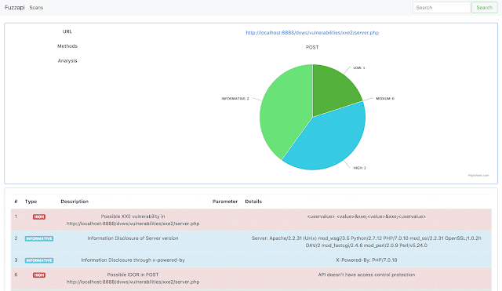The image size is (502, 291).
Task: Click the Fuzzapi brand logo link
Action: [x=14, y=7]
